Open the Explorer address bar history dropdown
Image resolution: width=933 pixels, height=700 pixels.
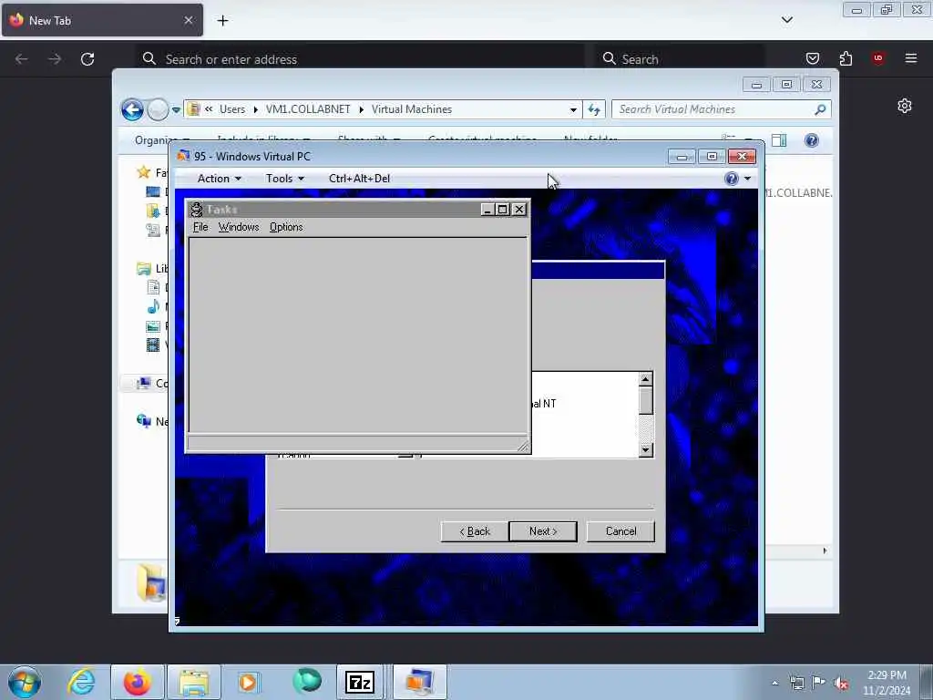[573, 109]
